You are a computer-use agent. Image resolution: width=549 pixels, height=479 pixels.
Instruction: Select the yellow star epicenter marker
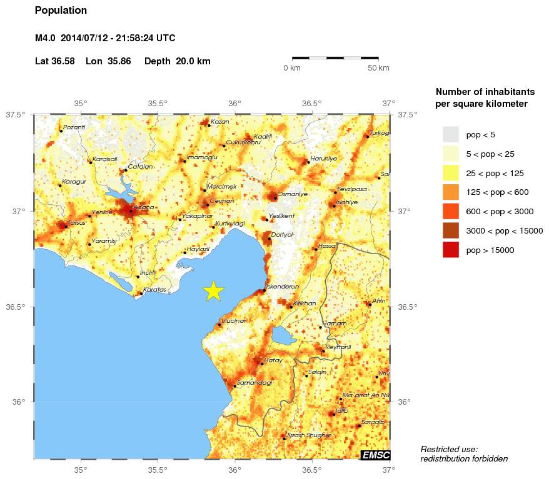coord(213,290)
